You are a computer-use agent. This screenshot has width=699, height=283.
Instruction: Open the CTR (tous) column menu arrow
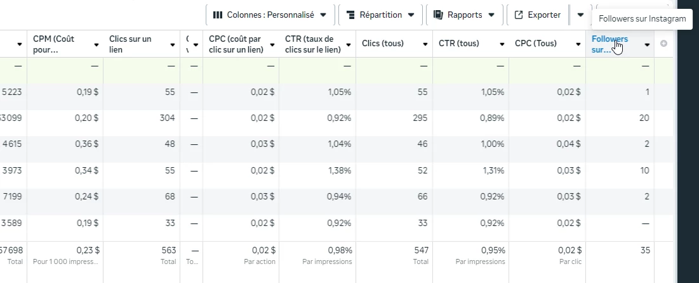click(502, 44)
